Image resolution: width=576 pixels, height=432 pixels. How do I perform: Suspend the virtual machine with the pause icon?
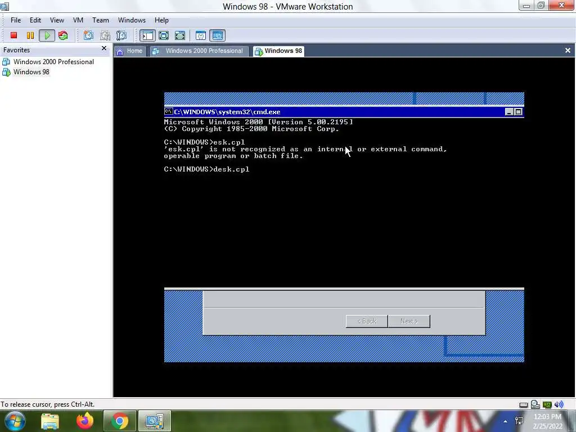coord(30,35)
